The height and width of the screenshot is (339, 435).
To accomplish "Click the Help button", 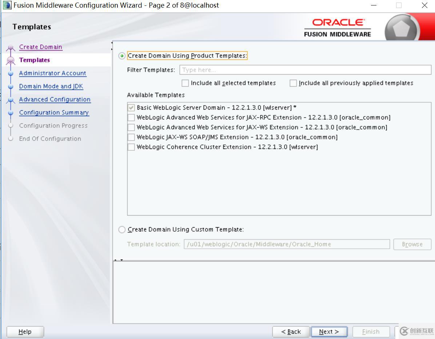I will coord(25,331).
